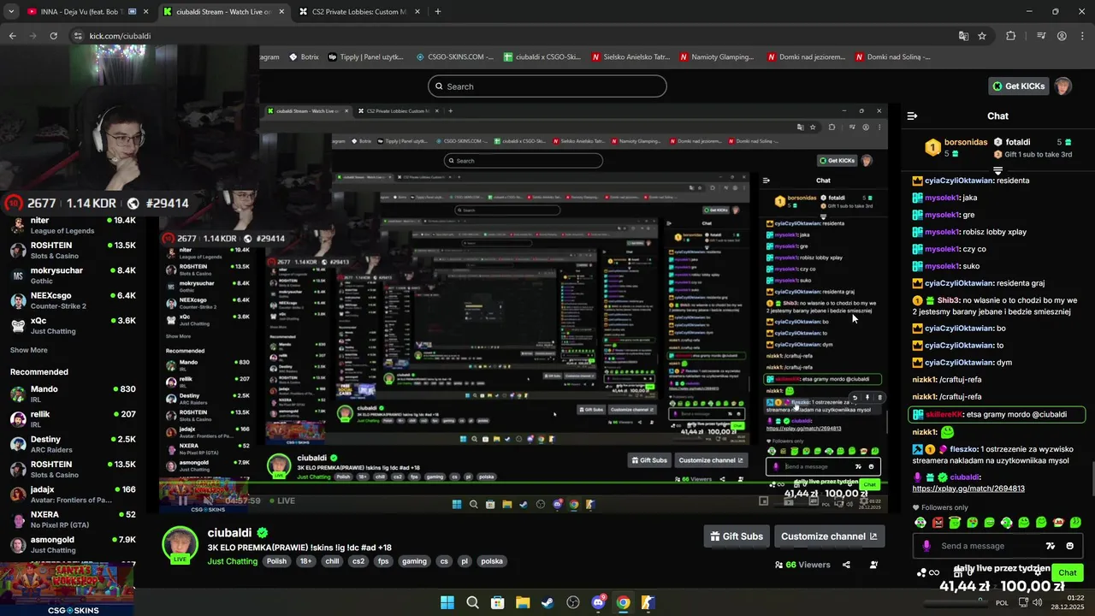Open the tab search dropdown in Chrome
This screenshot has height=616, width=1095.
pyautogui.click(x=11, y=11)
